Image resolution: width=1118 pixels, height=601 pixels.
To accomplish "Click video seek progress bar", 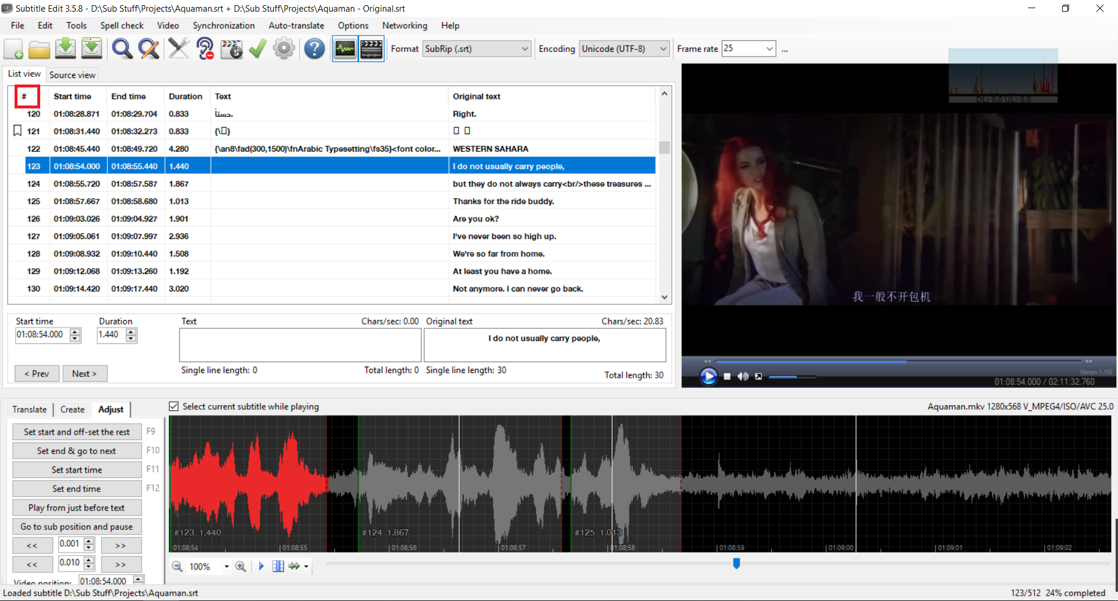I will tap(898, 361).
